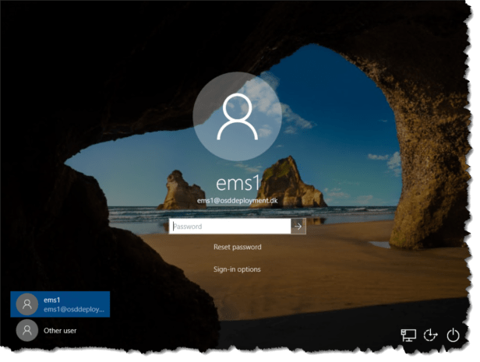Click the large ems1 profile picture

click(237, 117)
